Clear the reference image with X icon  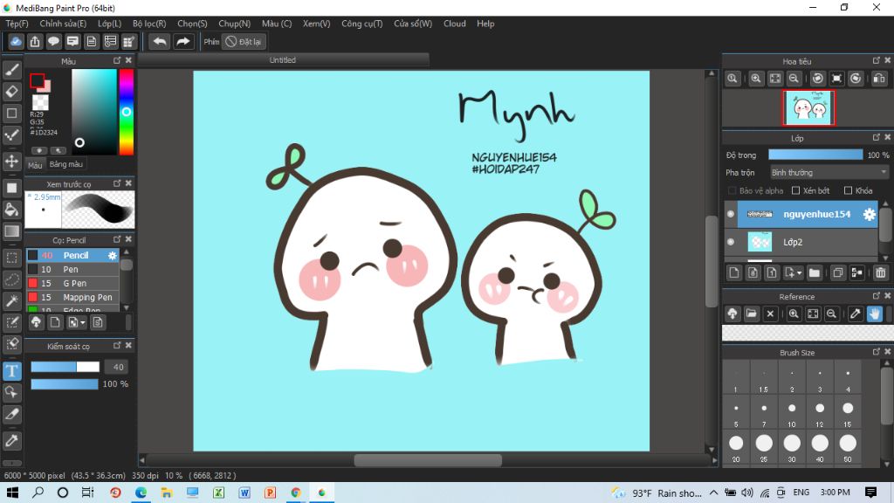coord(770,314)
